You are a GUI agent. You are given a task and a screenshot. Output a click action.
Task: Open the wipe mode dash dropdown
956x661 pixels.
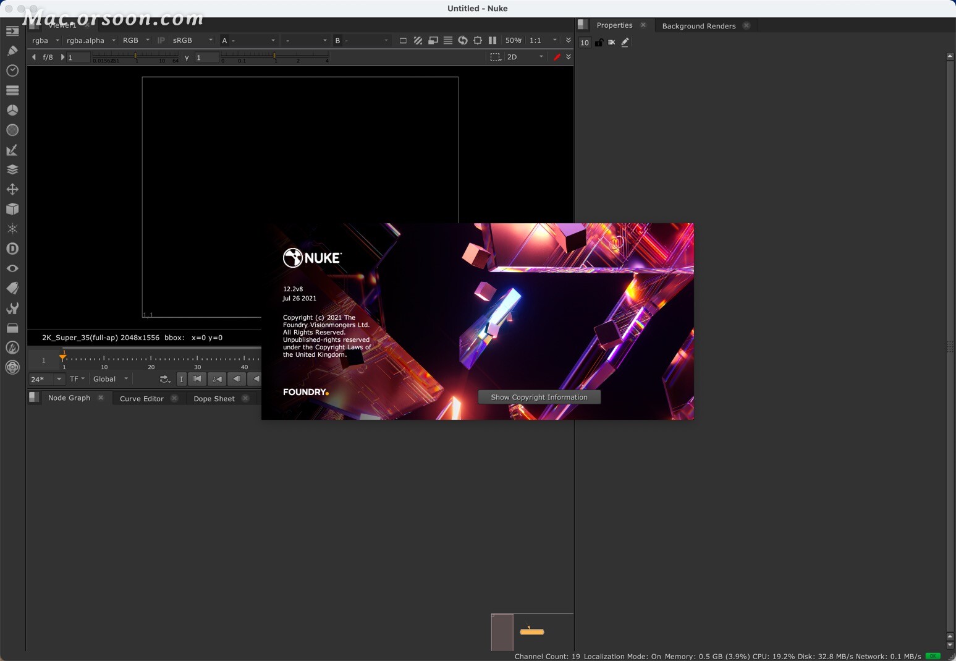coord(306,40)
